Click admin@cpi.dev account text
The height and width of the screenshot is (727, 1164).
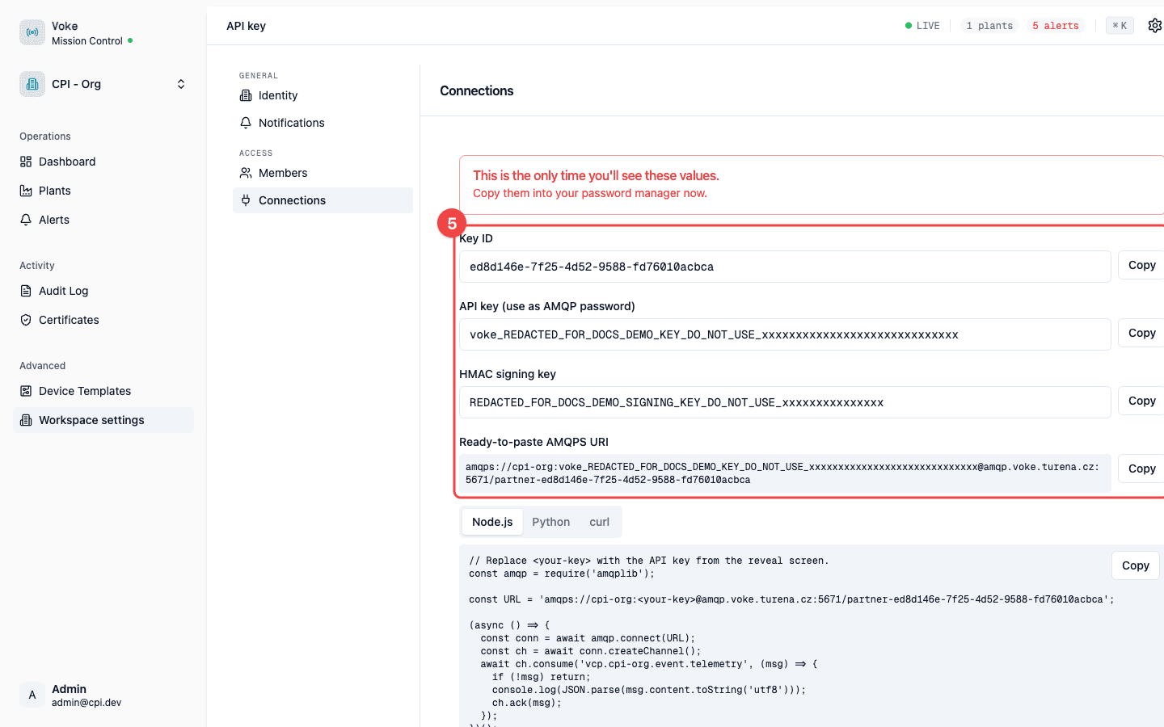[x=86, y=703]
